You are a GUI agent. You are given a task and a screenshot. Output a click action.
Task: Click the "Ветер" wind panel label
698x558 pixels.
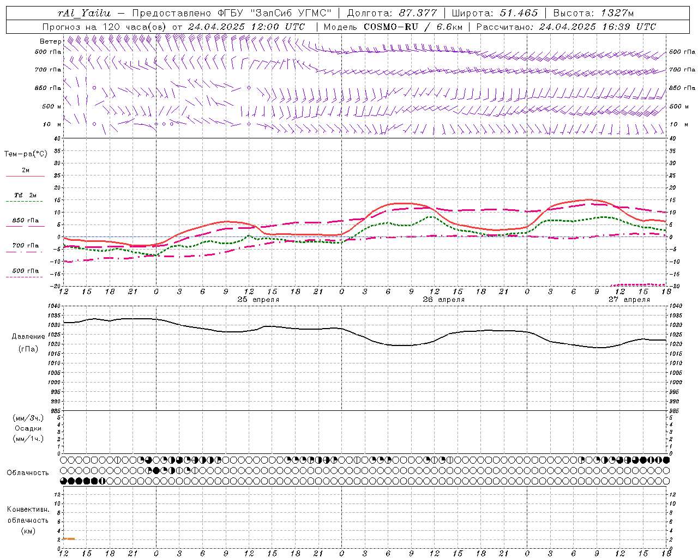tap(51, 41)
